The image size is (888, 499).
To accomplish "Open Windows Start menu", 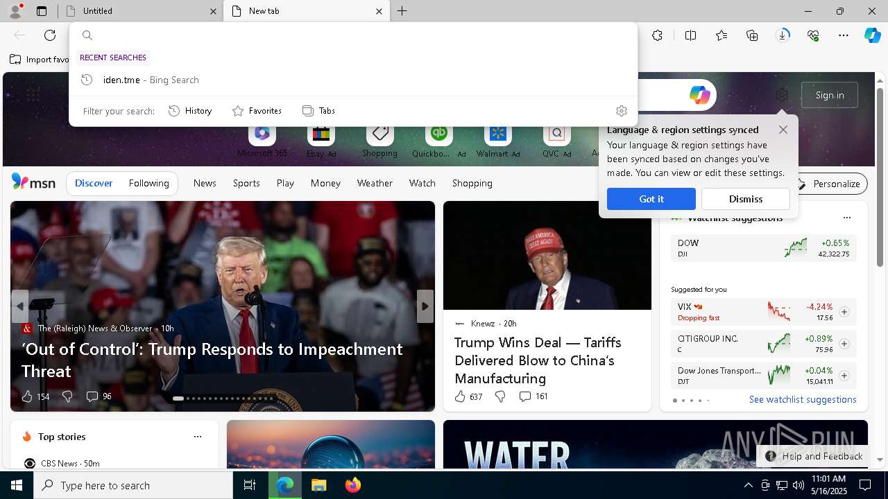I will (x=17, y=485).
